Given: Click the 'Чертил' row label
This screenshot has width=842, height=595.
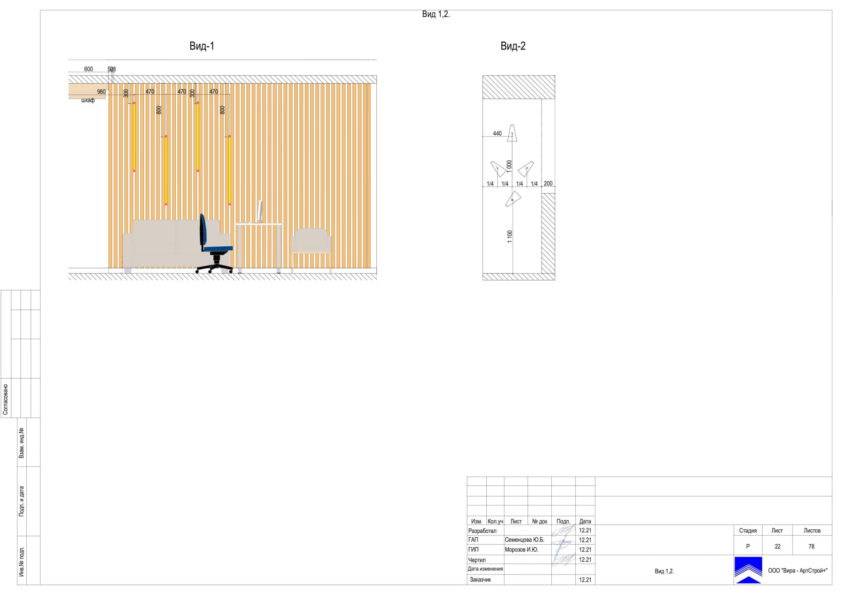Looking at the screenshot, I should click(477, 560).
